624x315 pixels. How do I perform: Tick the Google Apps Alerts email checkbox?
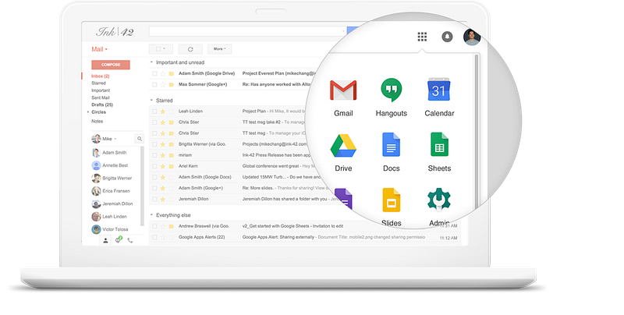[x=154, y=238]
